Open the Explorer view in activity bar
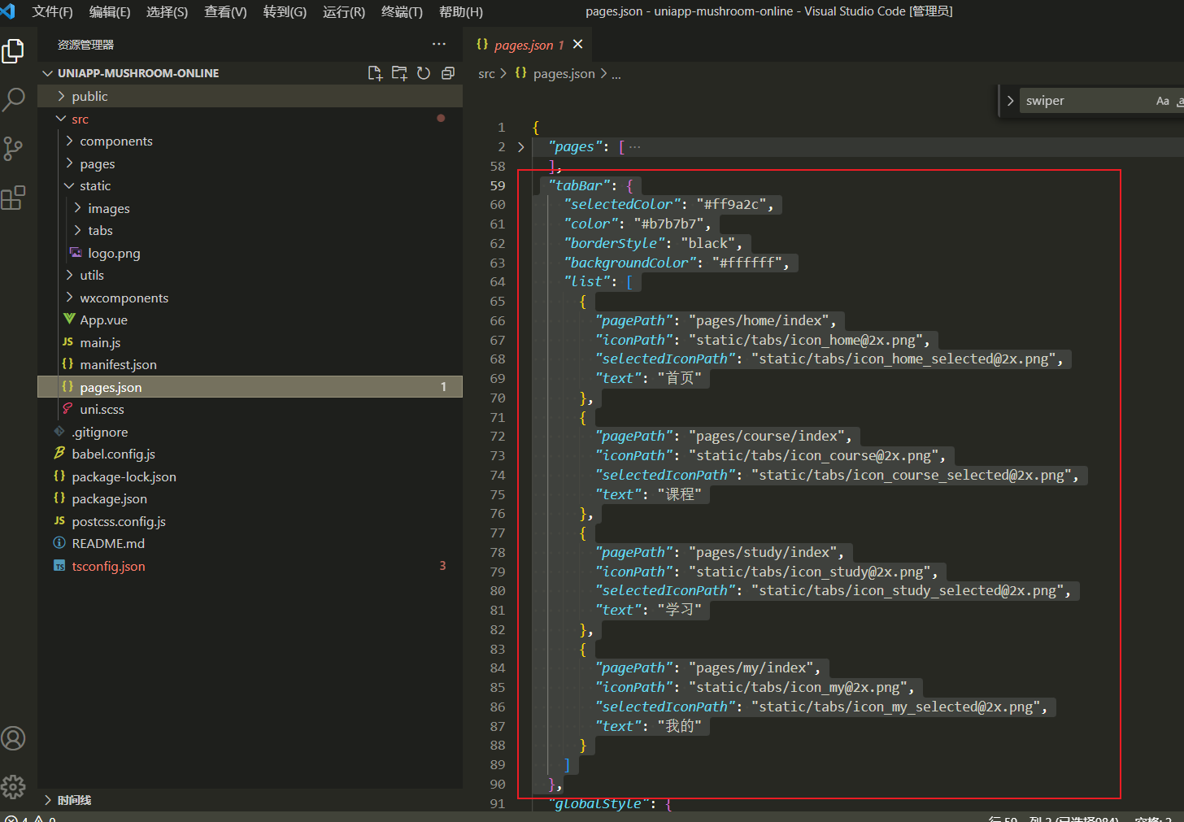Image resolution: width=1184 pixels, height=822 pixels. click(13, 50)
